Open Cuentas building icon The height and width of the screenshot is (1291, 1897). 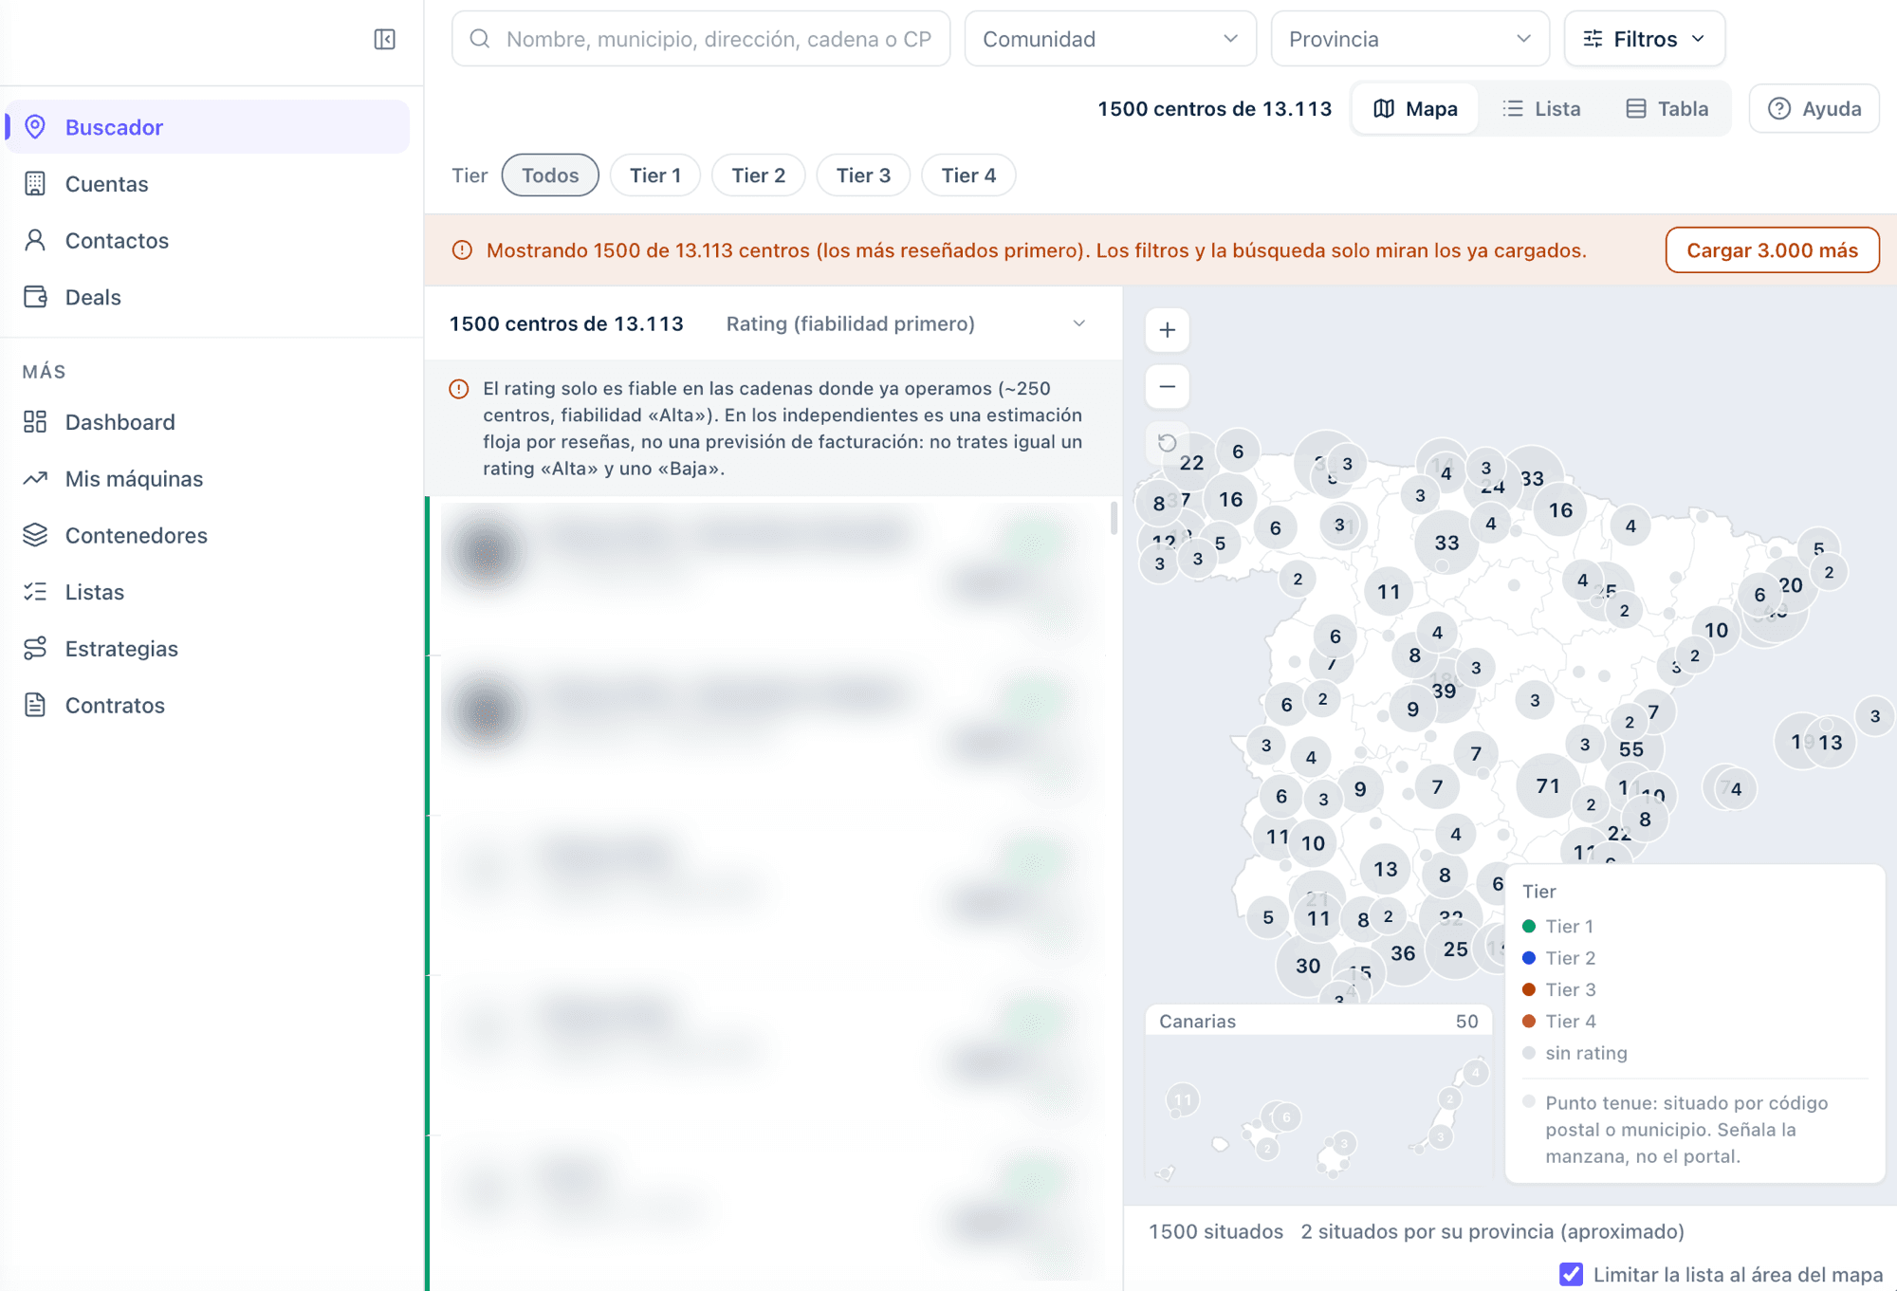35,184
